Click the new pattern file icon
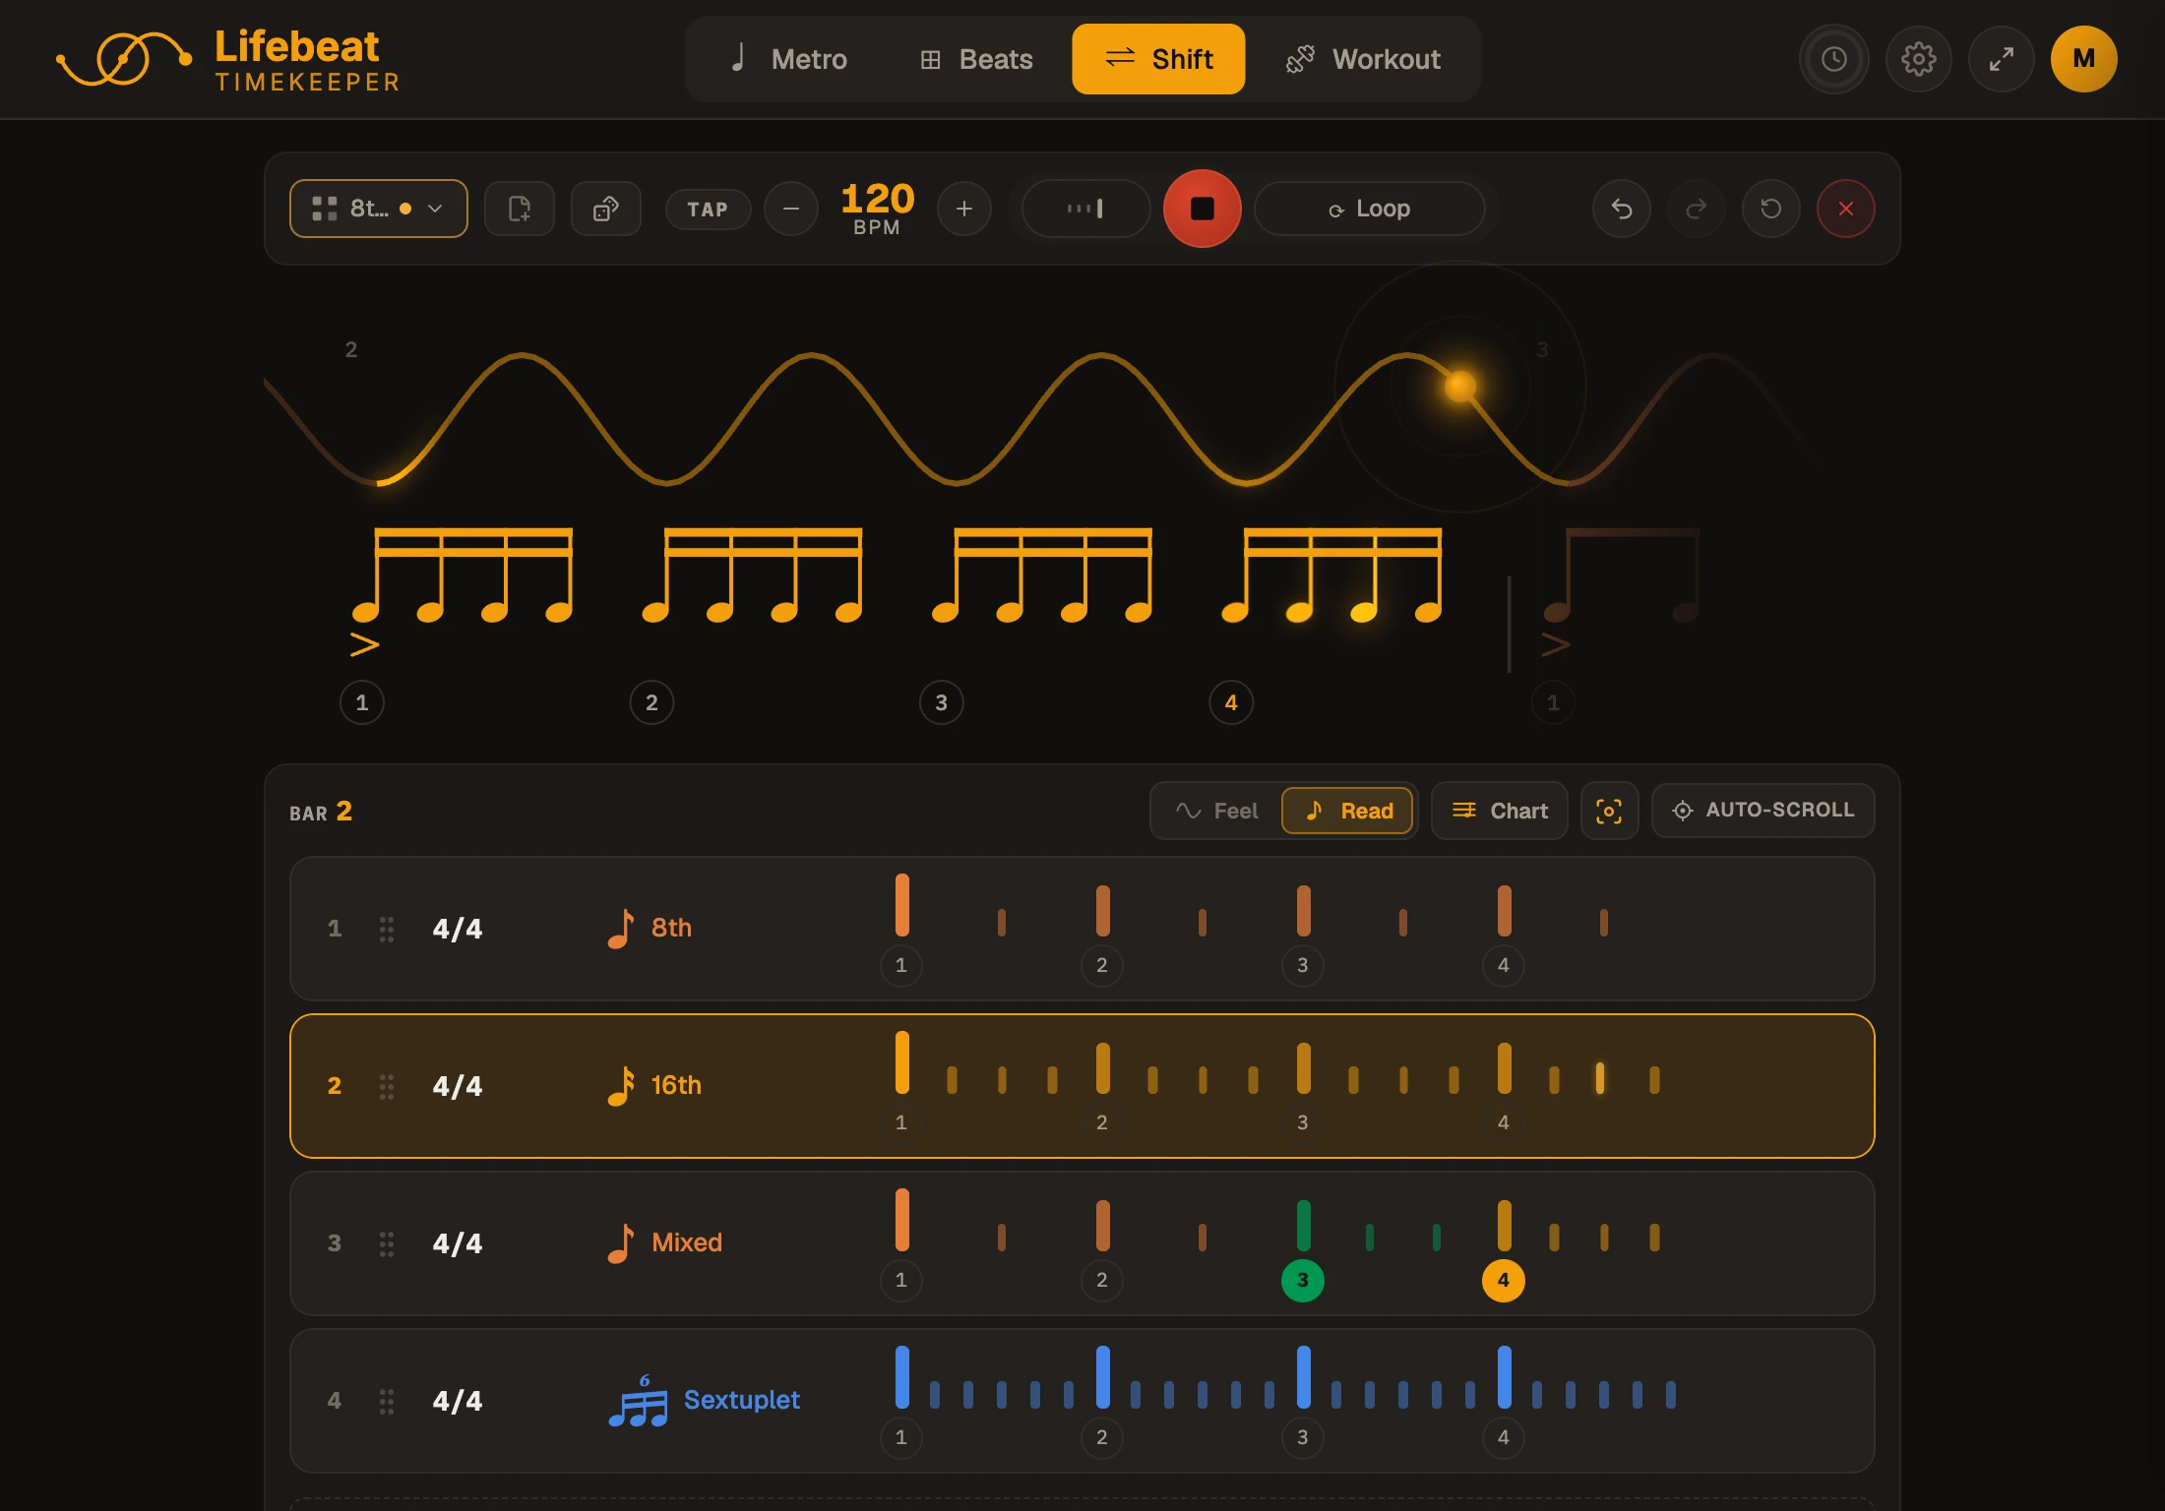 click(x=520, y=209)
